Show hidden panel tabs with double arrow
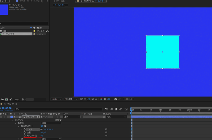The height and width of the screenshot is (140, 212). click(47, 1)
